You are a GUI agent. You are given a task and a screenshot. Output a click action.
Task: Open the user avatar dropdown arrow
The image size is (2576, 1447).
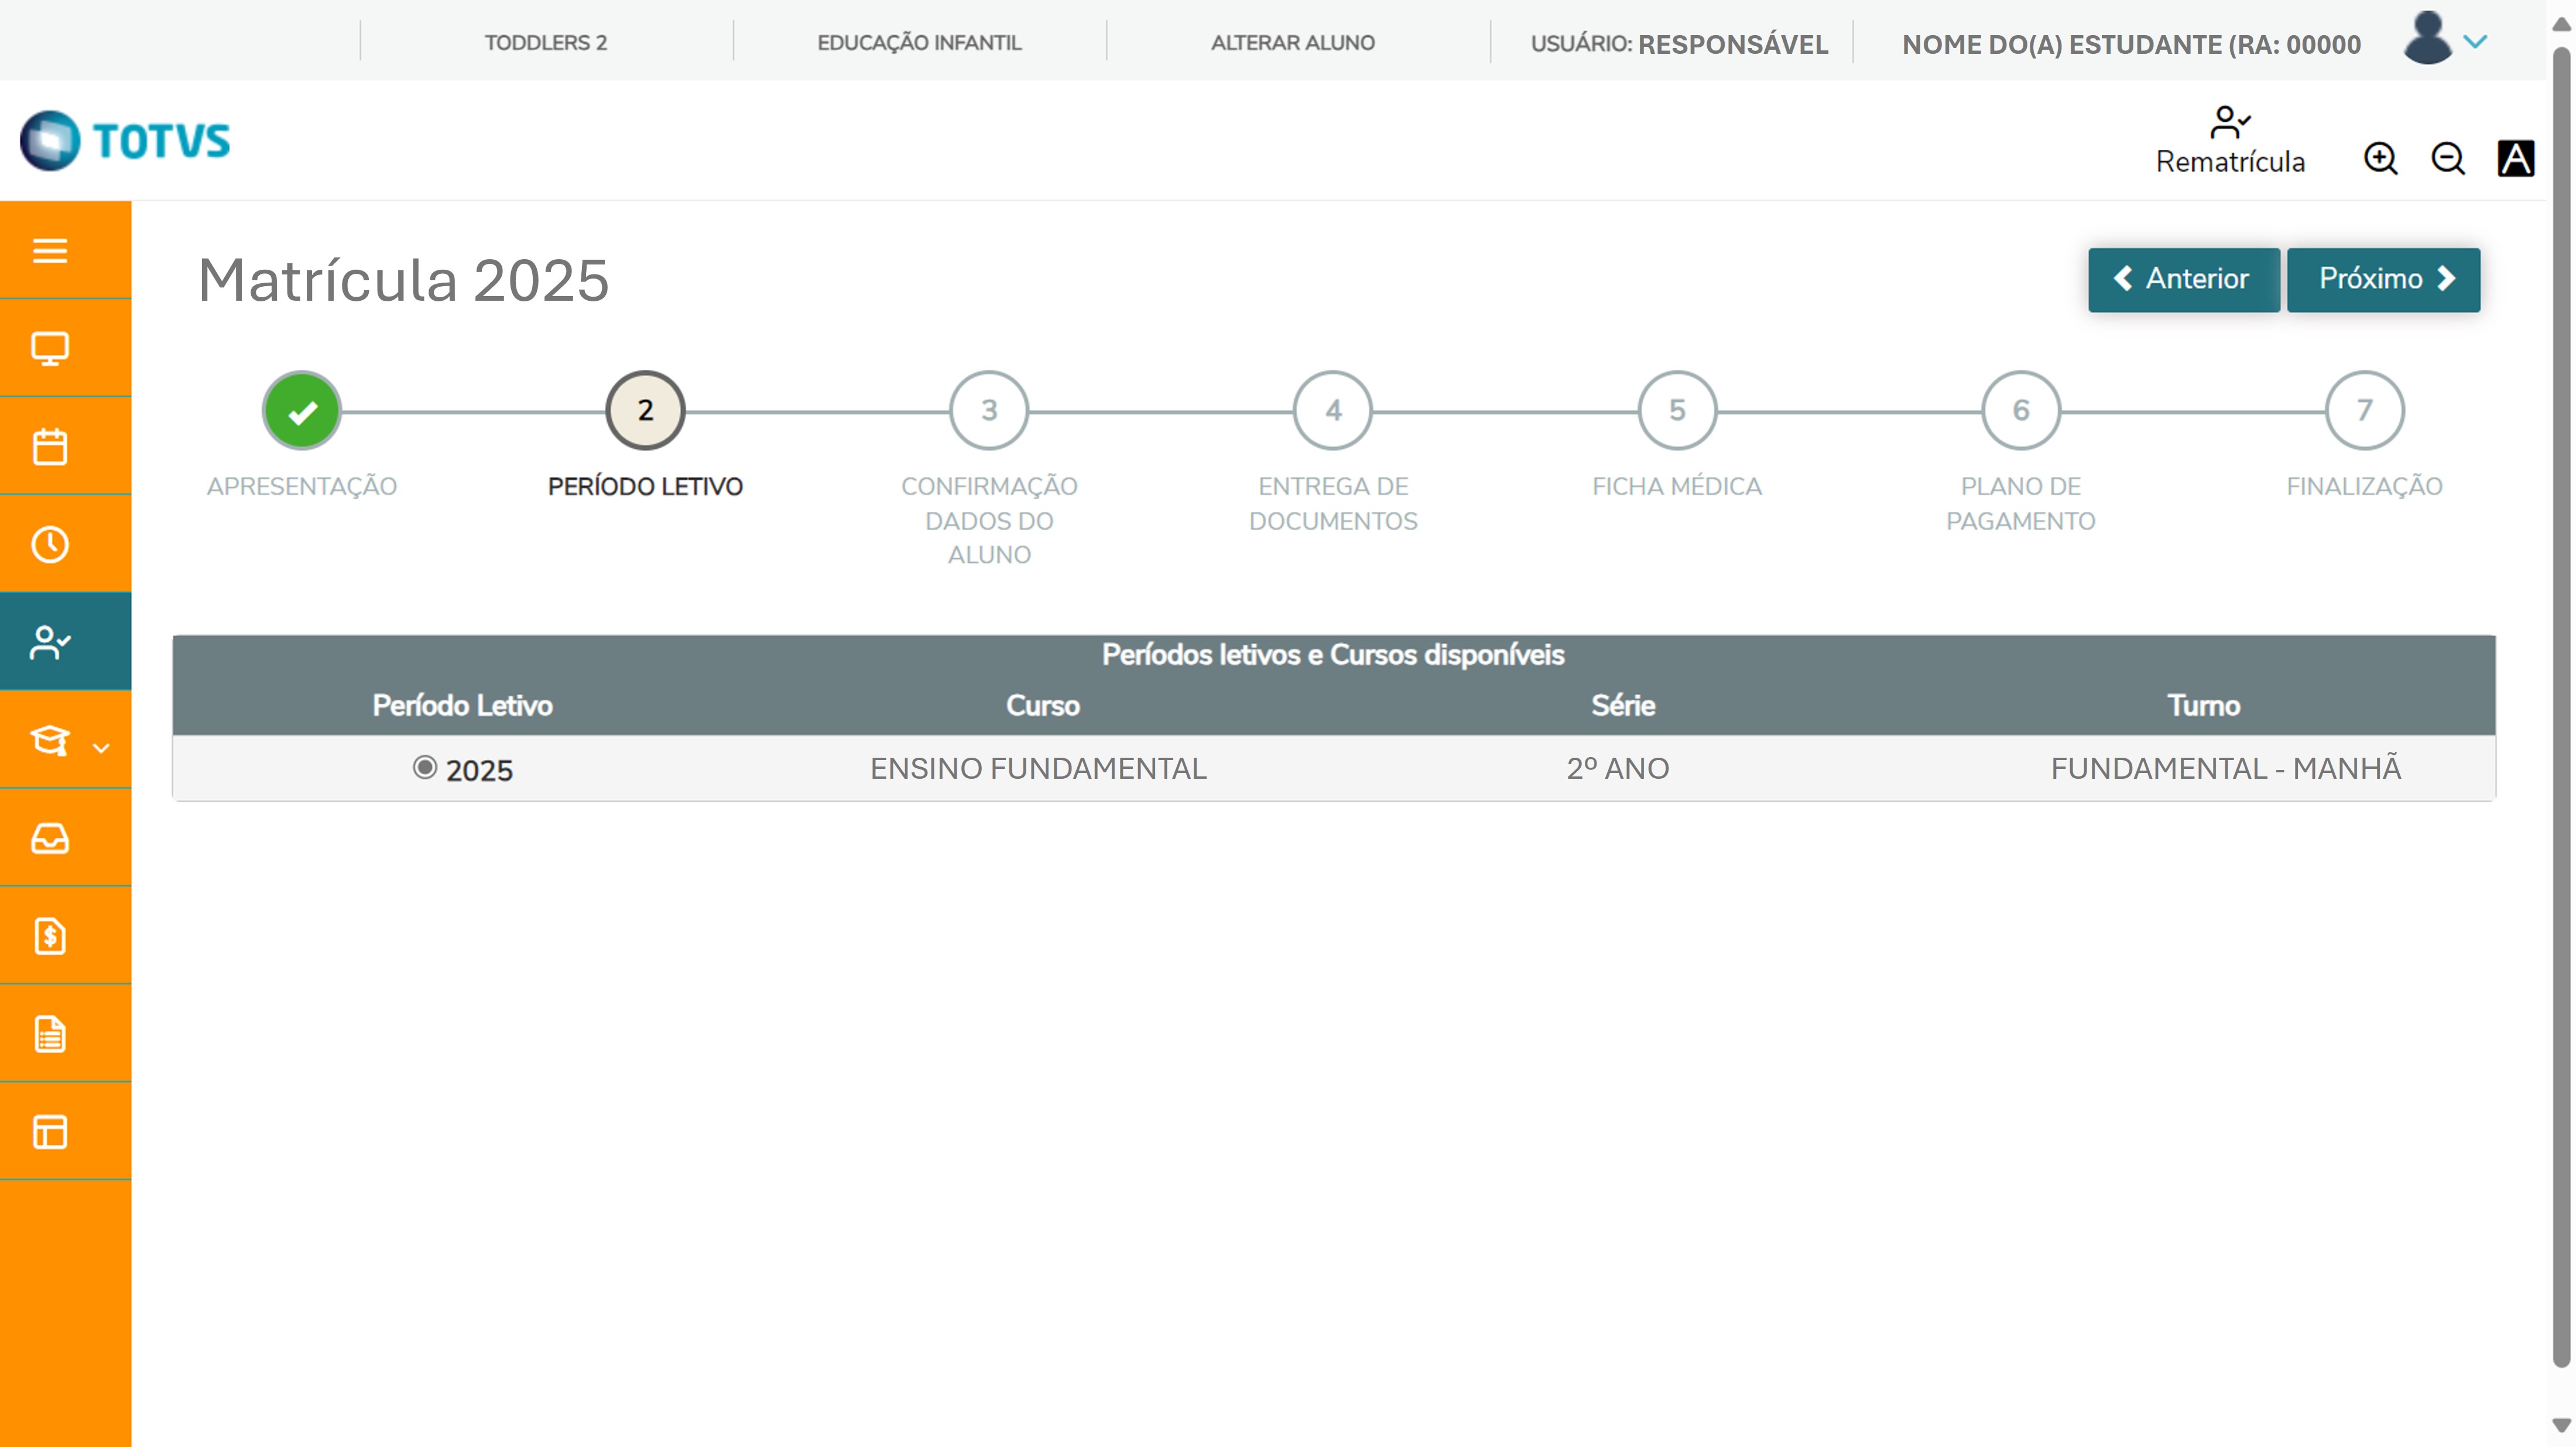coord(2475,42)
